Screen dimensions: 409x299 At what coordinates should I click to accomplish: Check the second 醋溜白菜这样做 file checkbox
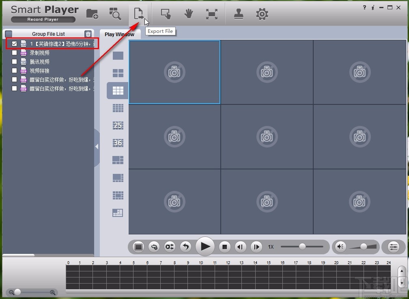pos(14,88)
